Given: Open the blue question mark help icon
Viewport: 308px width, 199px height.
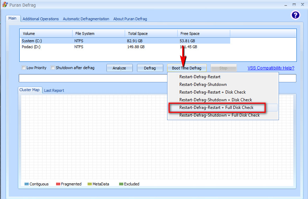Looking at the screenshot, I should point(295,15).
